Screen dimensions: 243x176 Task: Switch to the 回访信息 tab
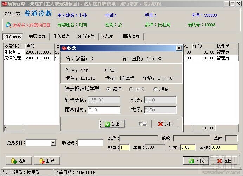point(131,36)
